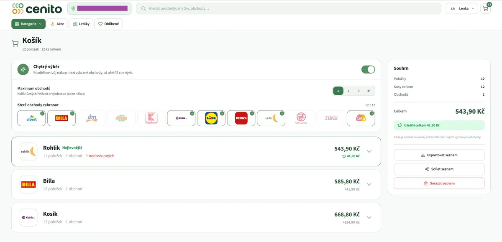Viewport: 502px width, 242px height.
Task: Click the LR user avatar initials
Action: tap(453, 8)
